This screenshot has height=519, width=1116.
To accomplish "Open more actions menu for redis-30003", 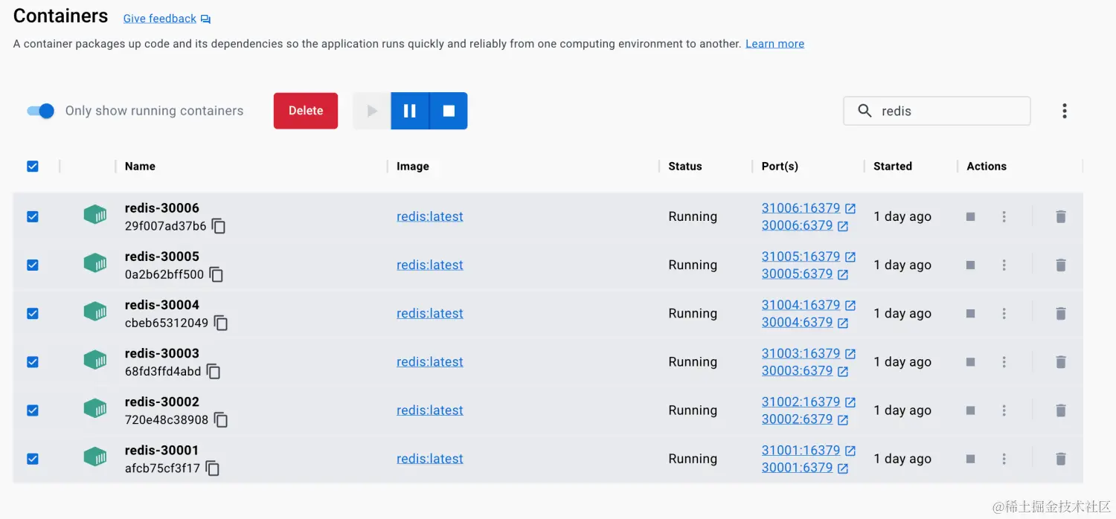I will [x=1004, y=361].
